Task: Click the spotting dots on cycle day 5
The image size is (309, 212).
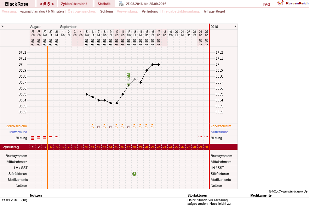Action: tap(57, 137)
